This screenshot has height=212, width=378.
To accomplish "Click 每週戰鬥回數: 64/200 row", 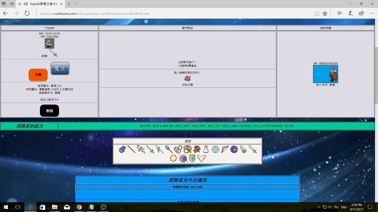I will pyautogui.click(x=188, y=187).
